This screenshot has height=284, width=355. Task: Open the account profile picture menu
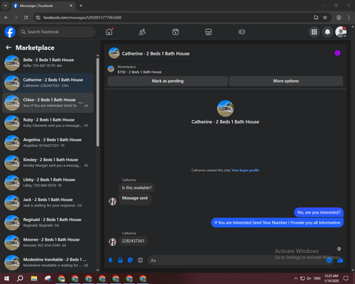pyautogui.click(x=341, y=32)
